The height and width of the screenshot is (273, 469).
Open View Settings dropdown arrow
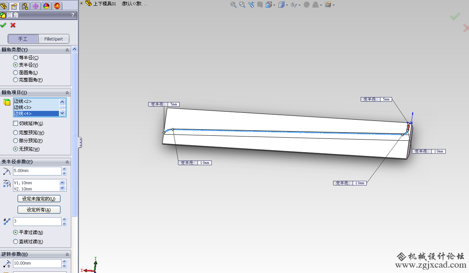pos(334,5)
